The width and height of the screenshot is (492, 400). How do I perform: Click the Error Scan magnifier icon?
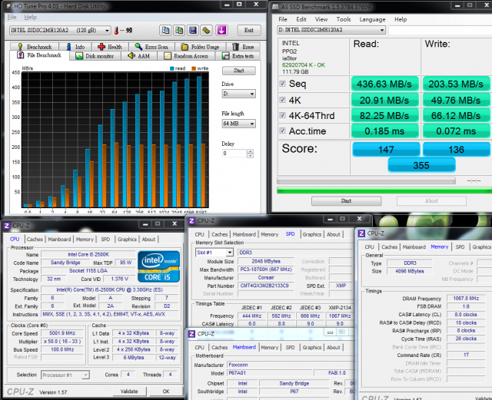(138, 47)
